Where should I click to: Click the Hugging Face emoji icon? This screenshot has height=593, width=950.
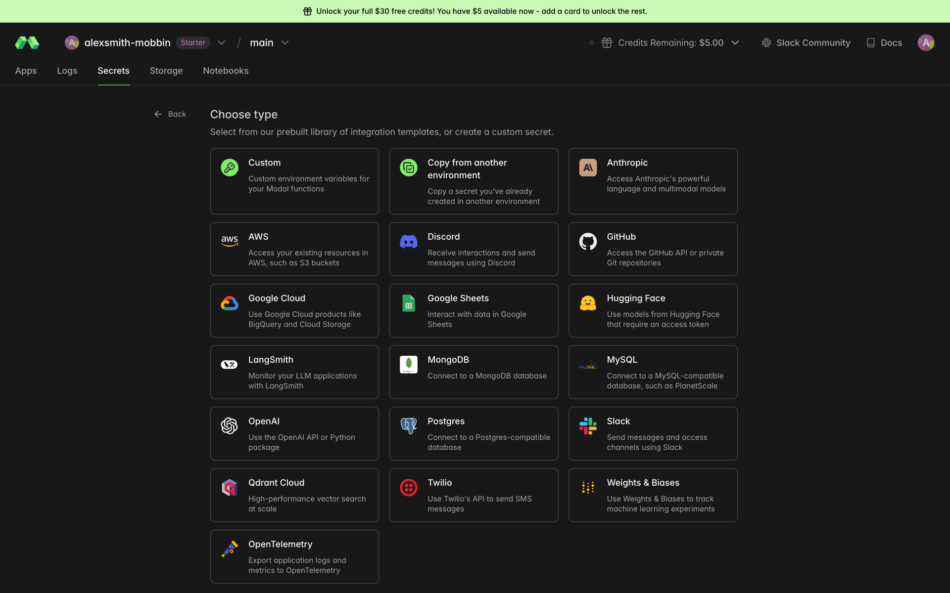tap(588, 303)
